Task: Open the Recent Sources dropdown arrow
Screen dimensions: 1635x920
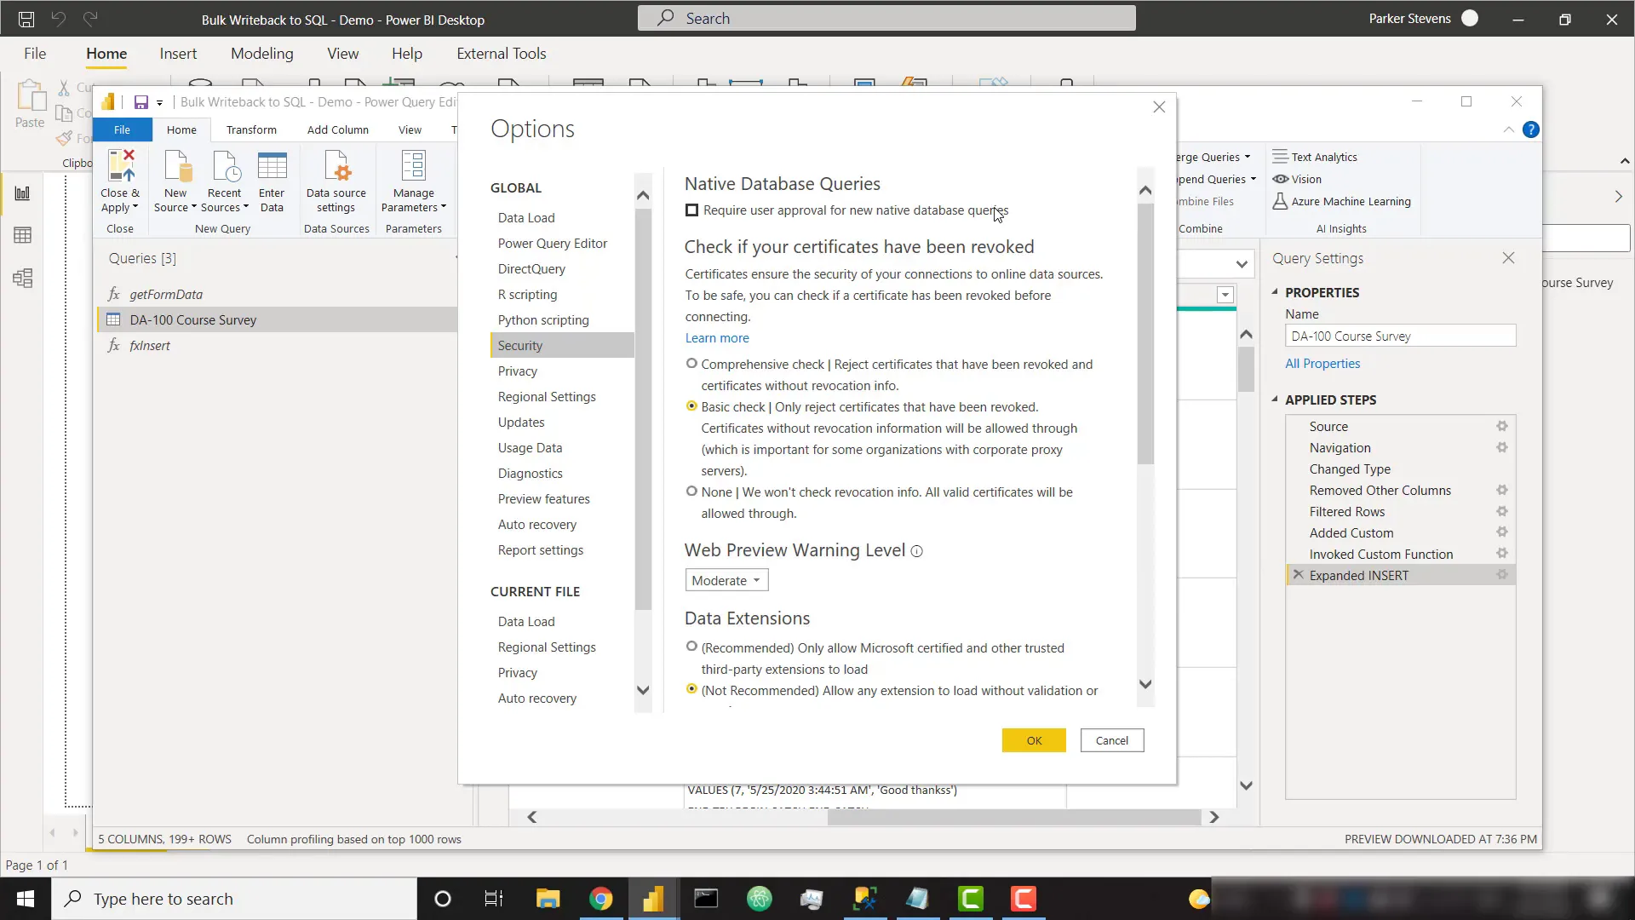Action: tap(246, 207)
